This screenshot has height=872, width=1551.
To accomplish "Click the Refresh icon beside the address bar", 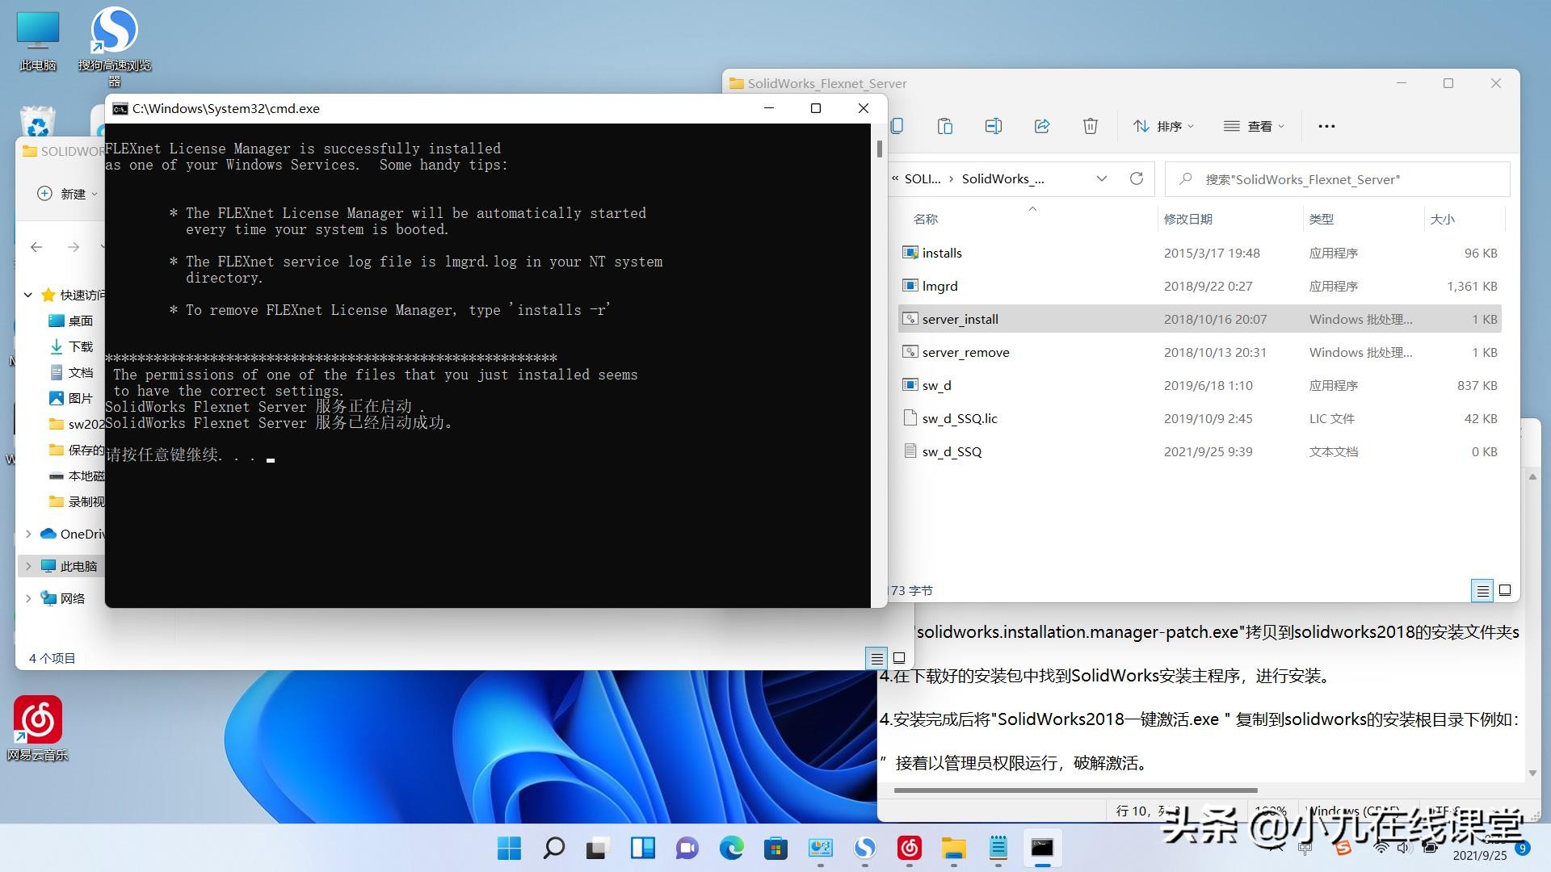I will pos(1137,178).
